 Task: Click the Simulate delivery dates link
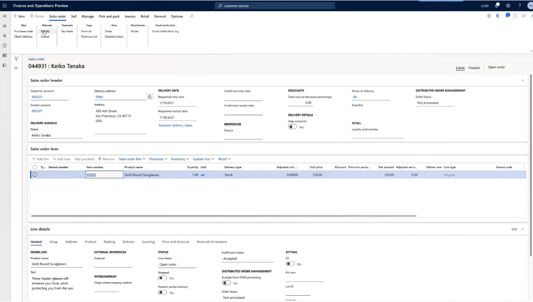pyautogui.click(x=175, y=125)
